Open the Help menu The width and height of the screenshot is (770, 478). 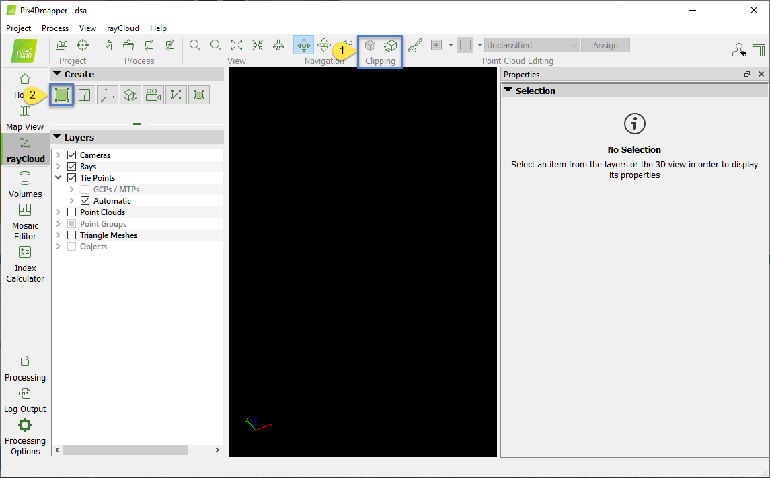[x=158, y=28]
